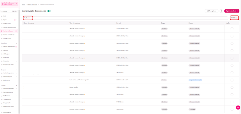Click the Ofertas Flash sidebar icon

[x=2, y=38]
